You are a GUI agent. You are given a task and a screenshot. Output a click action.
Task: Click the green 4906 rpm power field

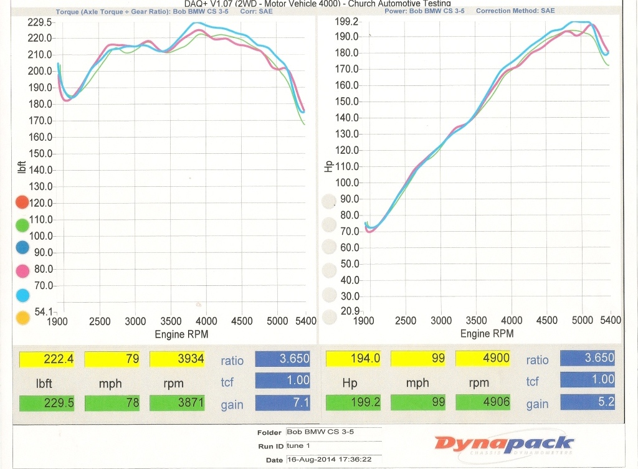click(483, 402)
